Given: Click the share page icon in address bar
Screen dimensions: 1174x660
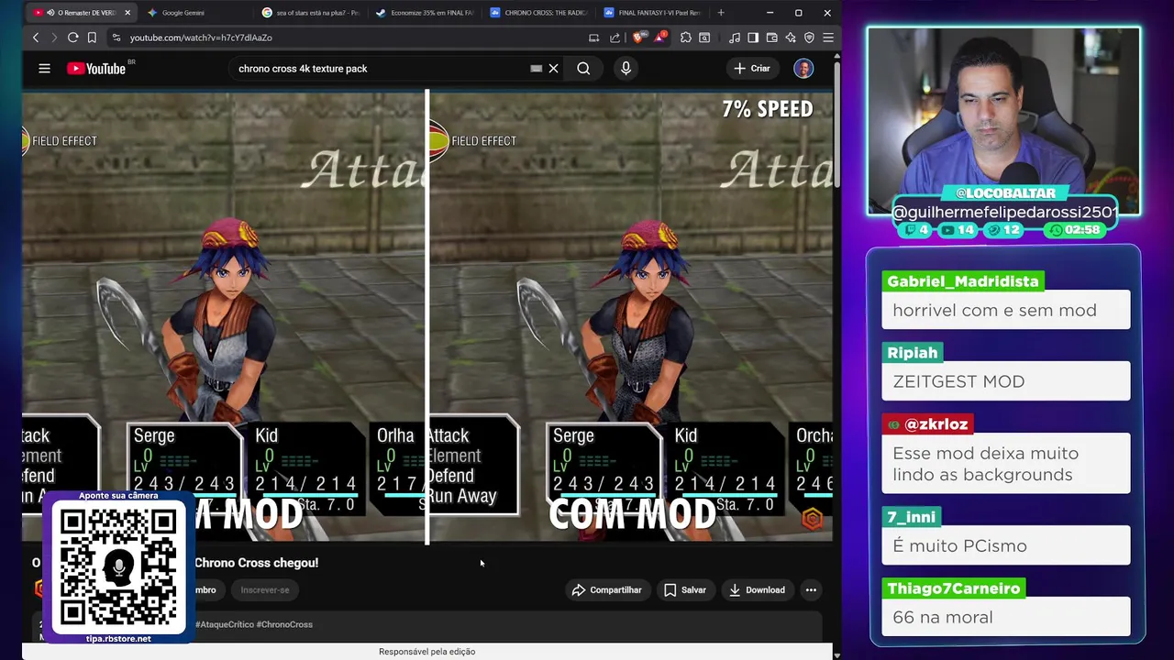Looking at the screenshot, I should click(615, 38).
